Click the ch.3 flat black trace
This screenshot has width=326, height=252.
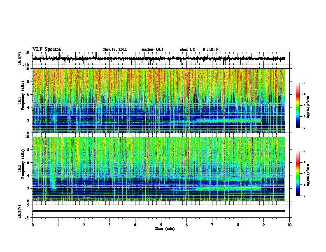pos(159,211)
